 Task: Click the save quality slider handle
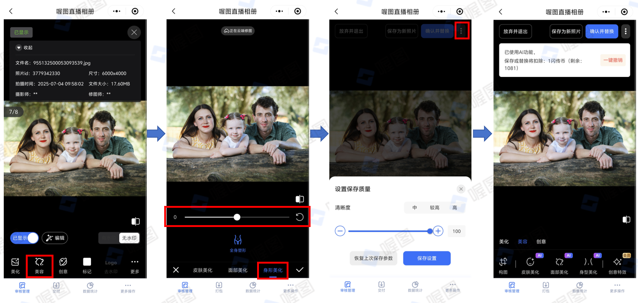tap(430, 231)
